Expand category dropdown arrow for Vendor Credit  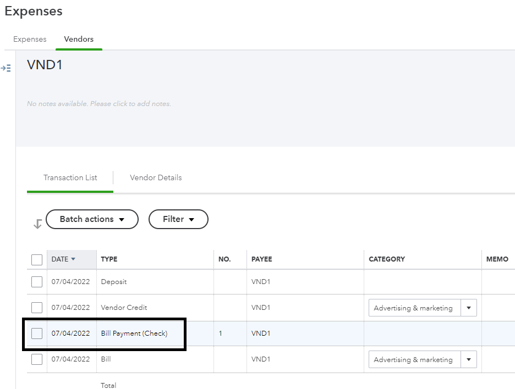tap(469, 308)
